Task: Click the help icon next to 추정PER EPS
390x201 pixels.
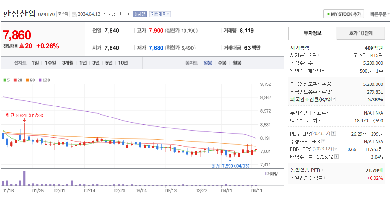Action: [323, 141]
